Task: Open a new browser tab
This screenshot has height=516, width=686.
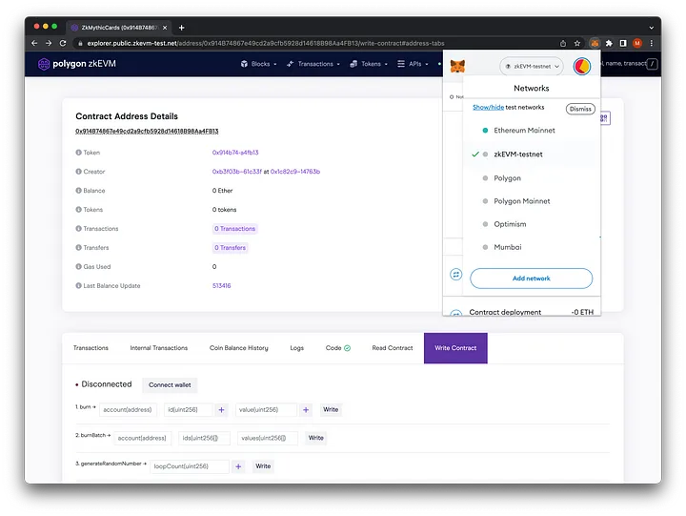Action: tap(182, 28)
